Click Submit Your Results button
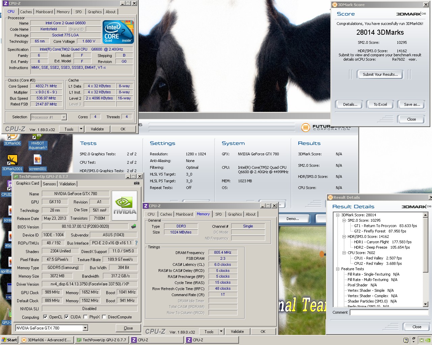This screenshot has height=345, width=432. pyautogui.click(x=380, y=74)
